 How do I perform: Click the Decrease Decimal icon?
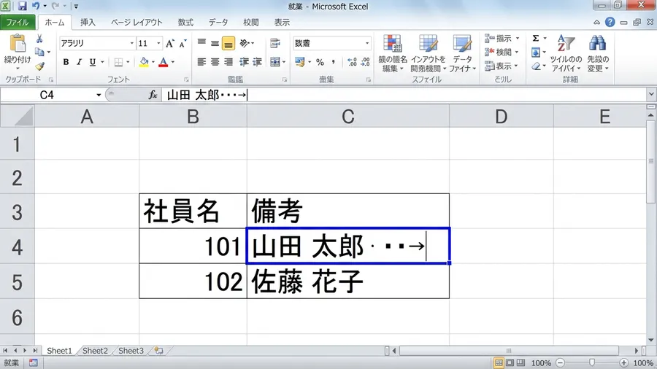pyautogui.click(x=366, y=62)
